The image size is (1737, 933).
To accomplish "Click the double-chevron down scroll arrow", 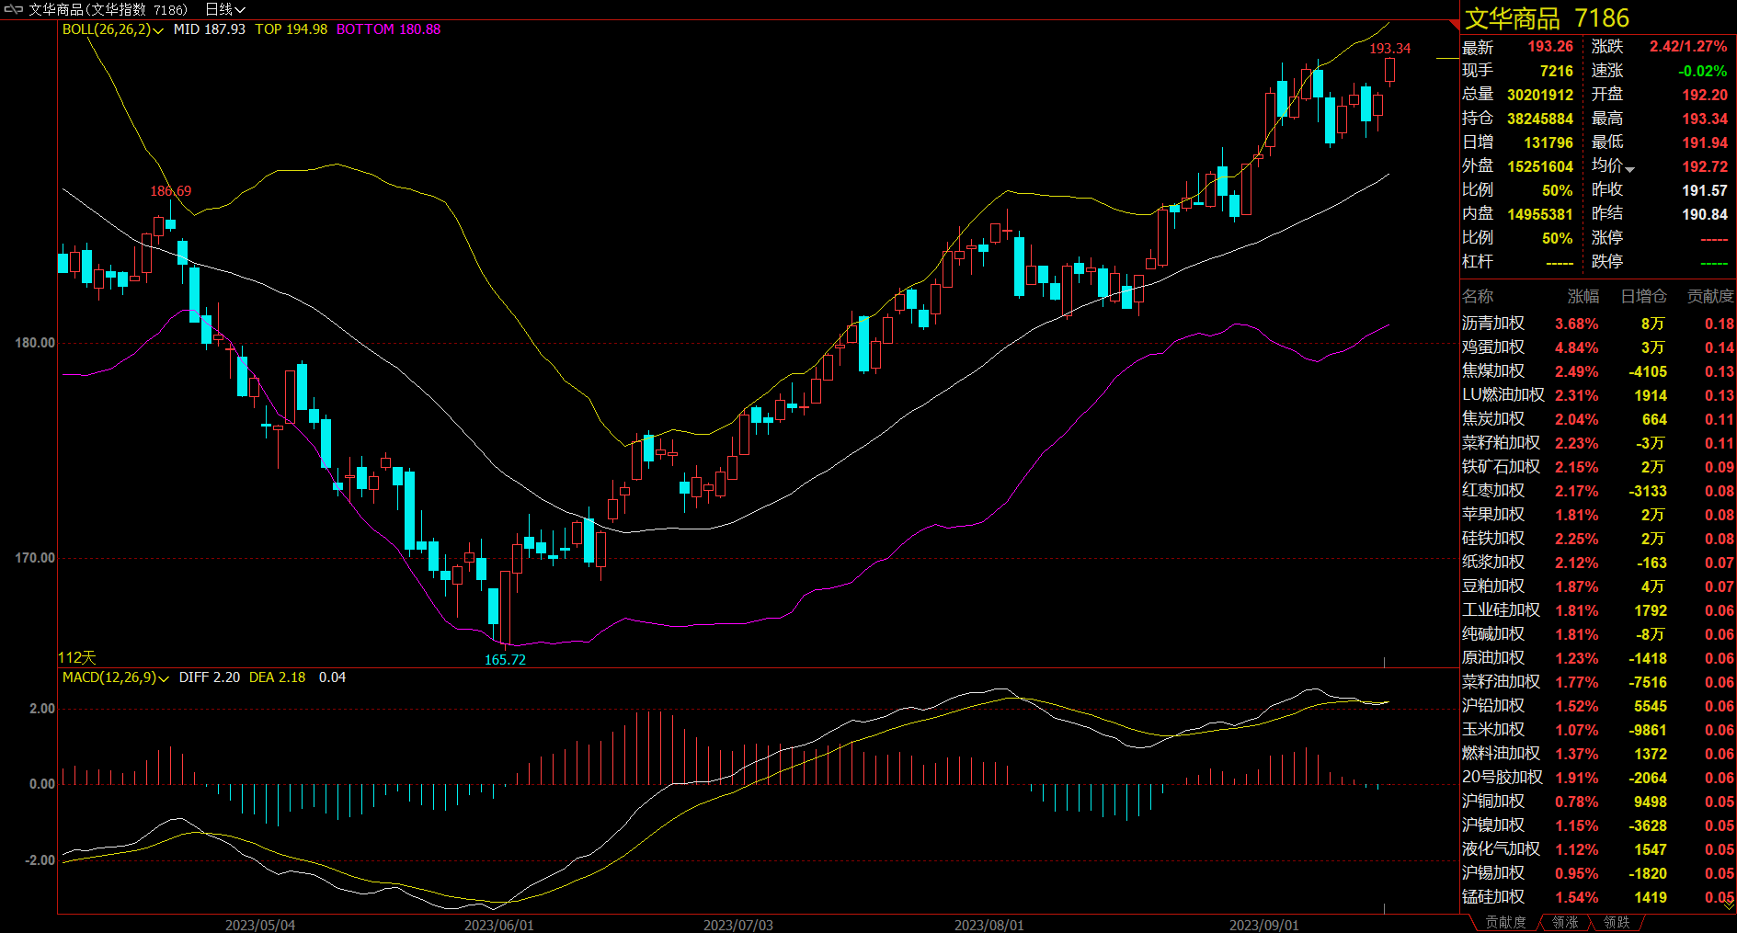I will (x=1730, y=905).
